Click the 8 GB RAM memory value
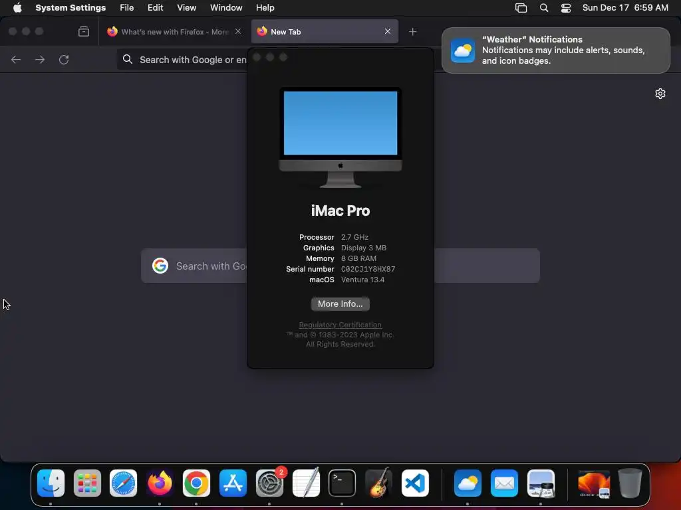The width and height of the screenshot is (681, 510). [358, 258]
